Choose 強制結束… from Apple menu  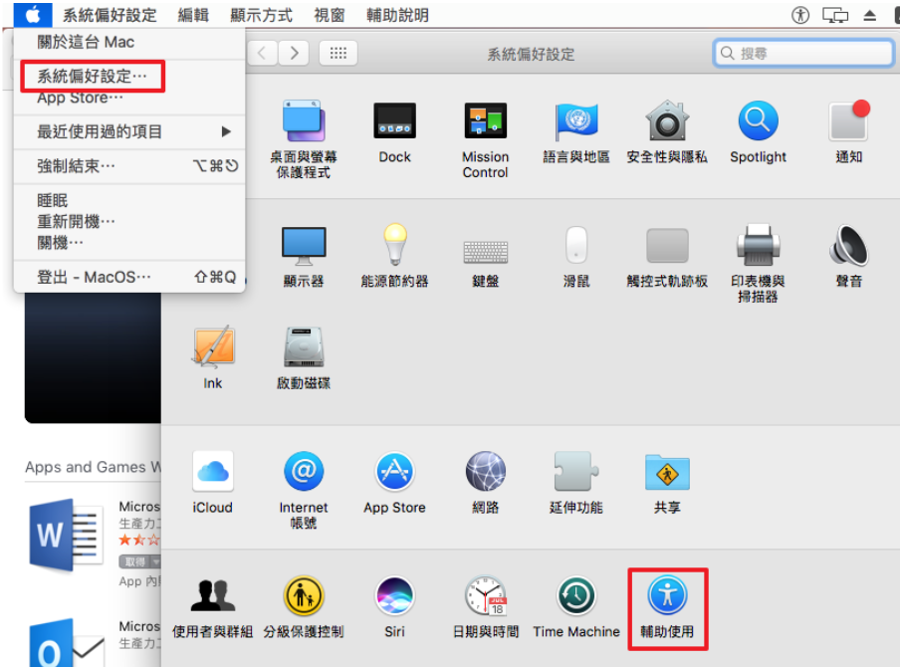tap(129, 166)
